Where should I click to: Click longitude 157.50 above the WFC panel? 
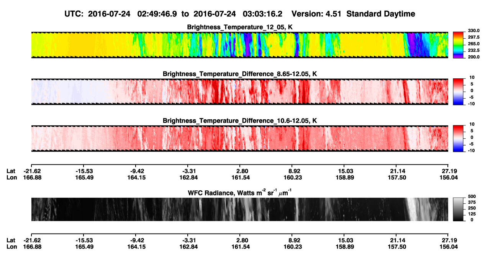pyautogui.click(x=396, y=177)
